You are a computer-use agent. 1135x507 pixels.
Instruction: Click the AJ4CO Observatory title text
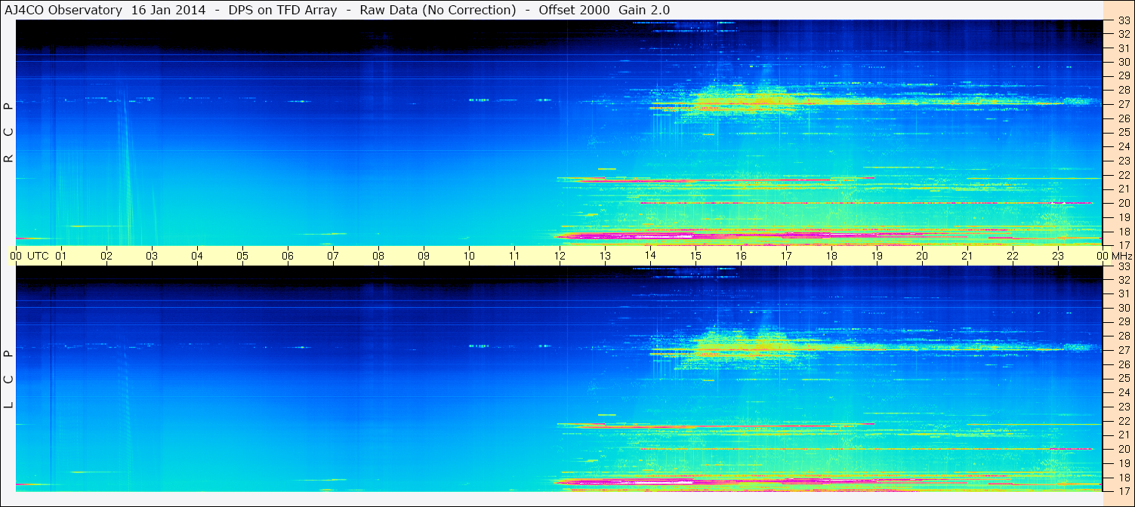click(x=63, y=10)
